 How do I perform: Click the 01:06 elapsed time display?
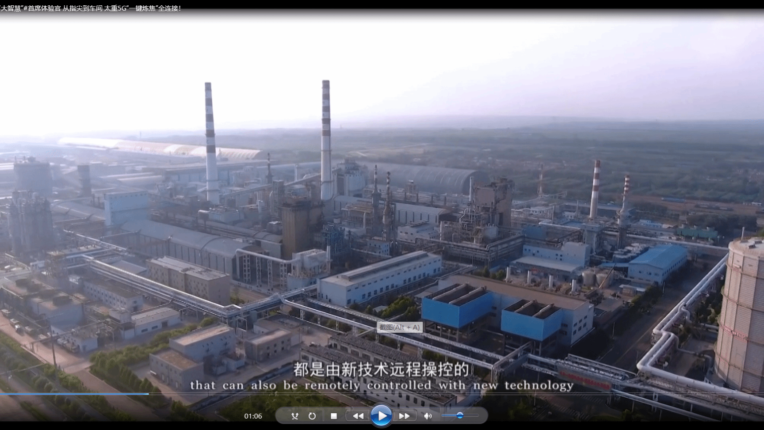pyautogui.click(x=253, y=416)
